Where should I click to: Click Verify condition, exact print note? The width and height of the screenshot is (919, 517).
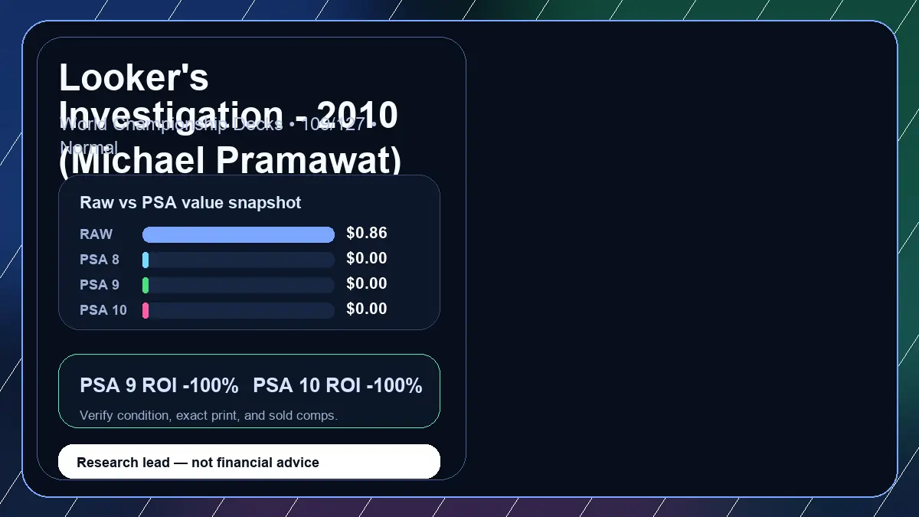[x=208, y=416]
